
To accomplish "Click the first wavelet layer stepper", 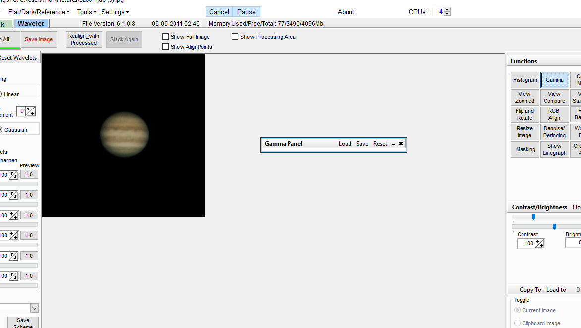I will 14,175.
